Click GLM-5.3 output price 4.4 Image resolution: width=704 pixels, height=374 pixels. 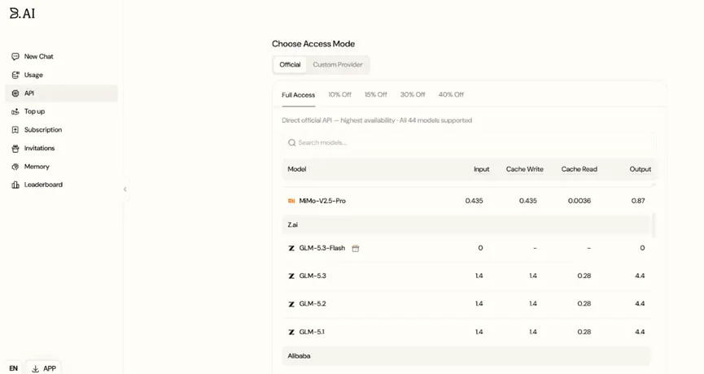[640, 276]
